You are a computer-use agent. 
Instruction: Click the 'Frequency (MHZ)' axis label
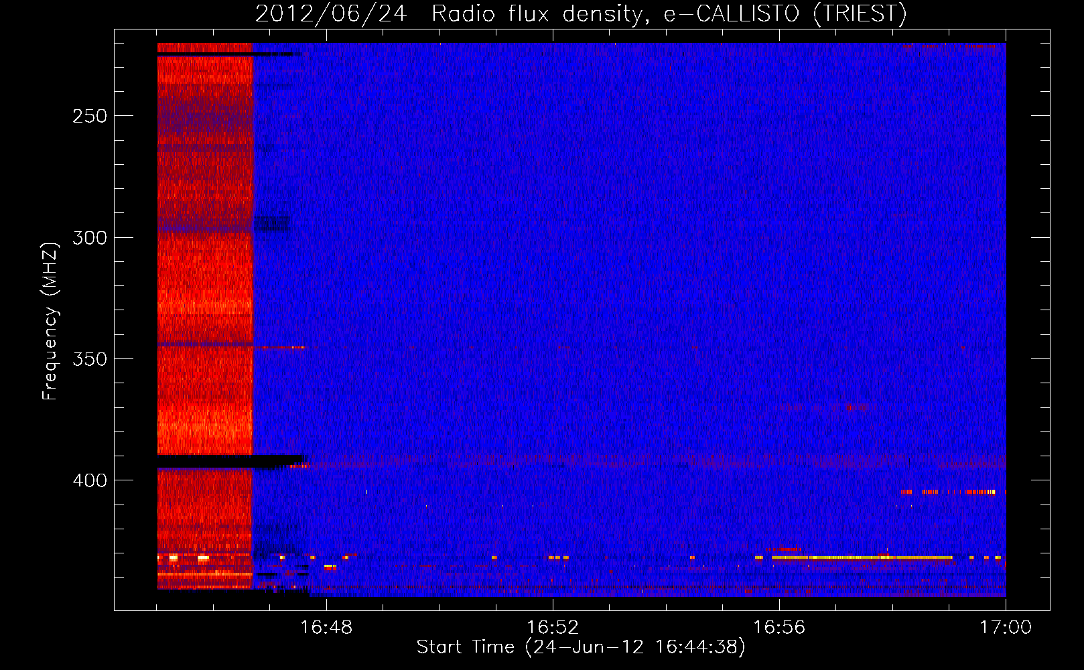coord(50,322)
